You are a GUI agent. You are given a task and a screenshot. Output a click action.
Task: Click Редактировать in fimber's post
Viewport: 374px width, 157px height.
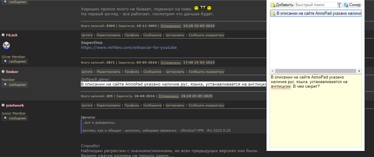tap(109, 72)
